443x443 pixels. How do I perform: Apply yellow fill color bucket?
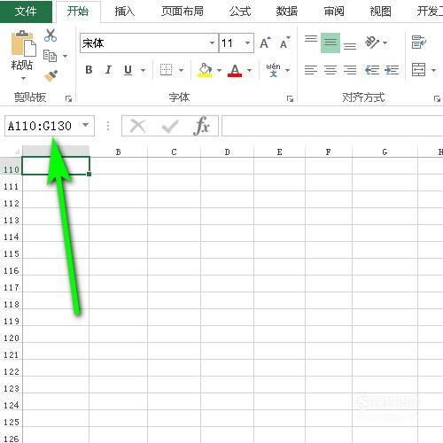tap(206, 70)
